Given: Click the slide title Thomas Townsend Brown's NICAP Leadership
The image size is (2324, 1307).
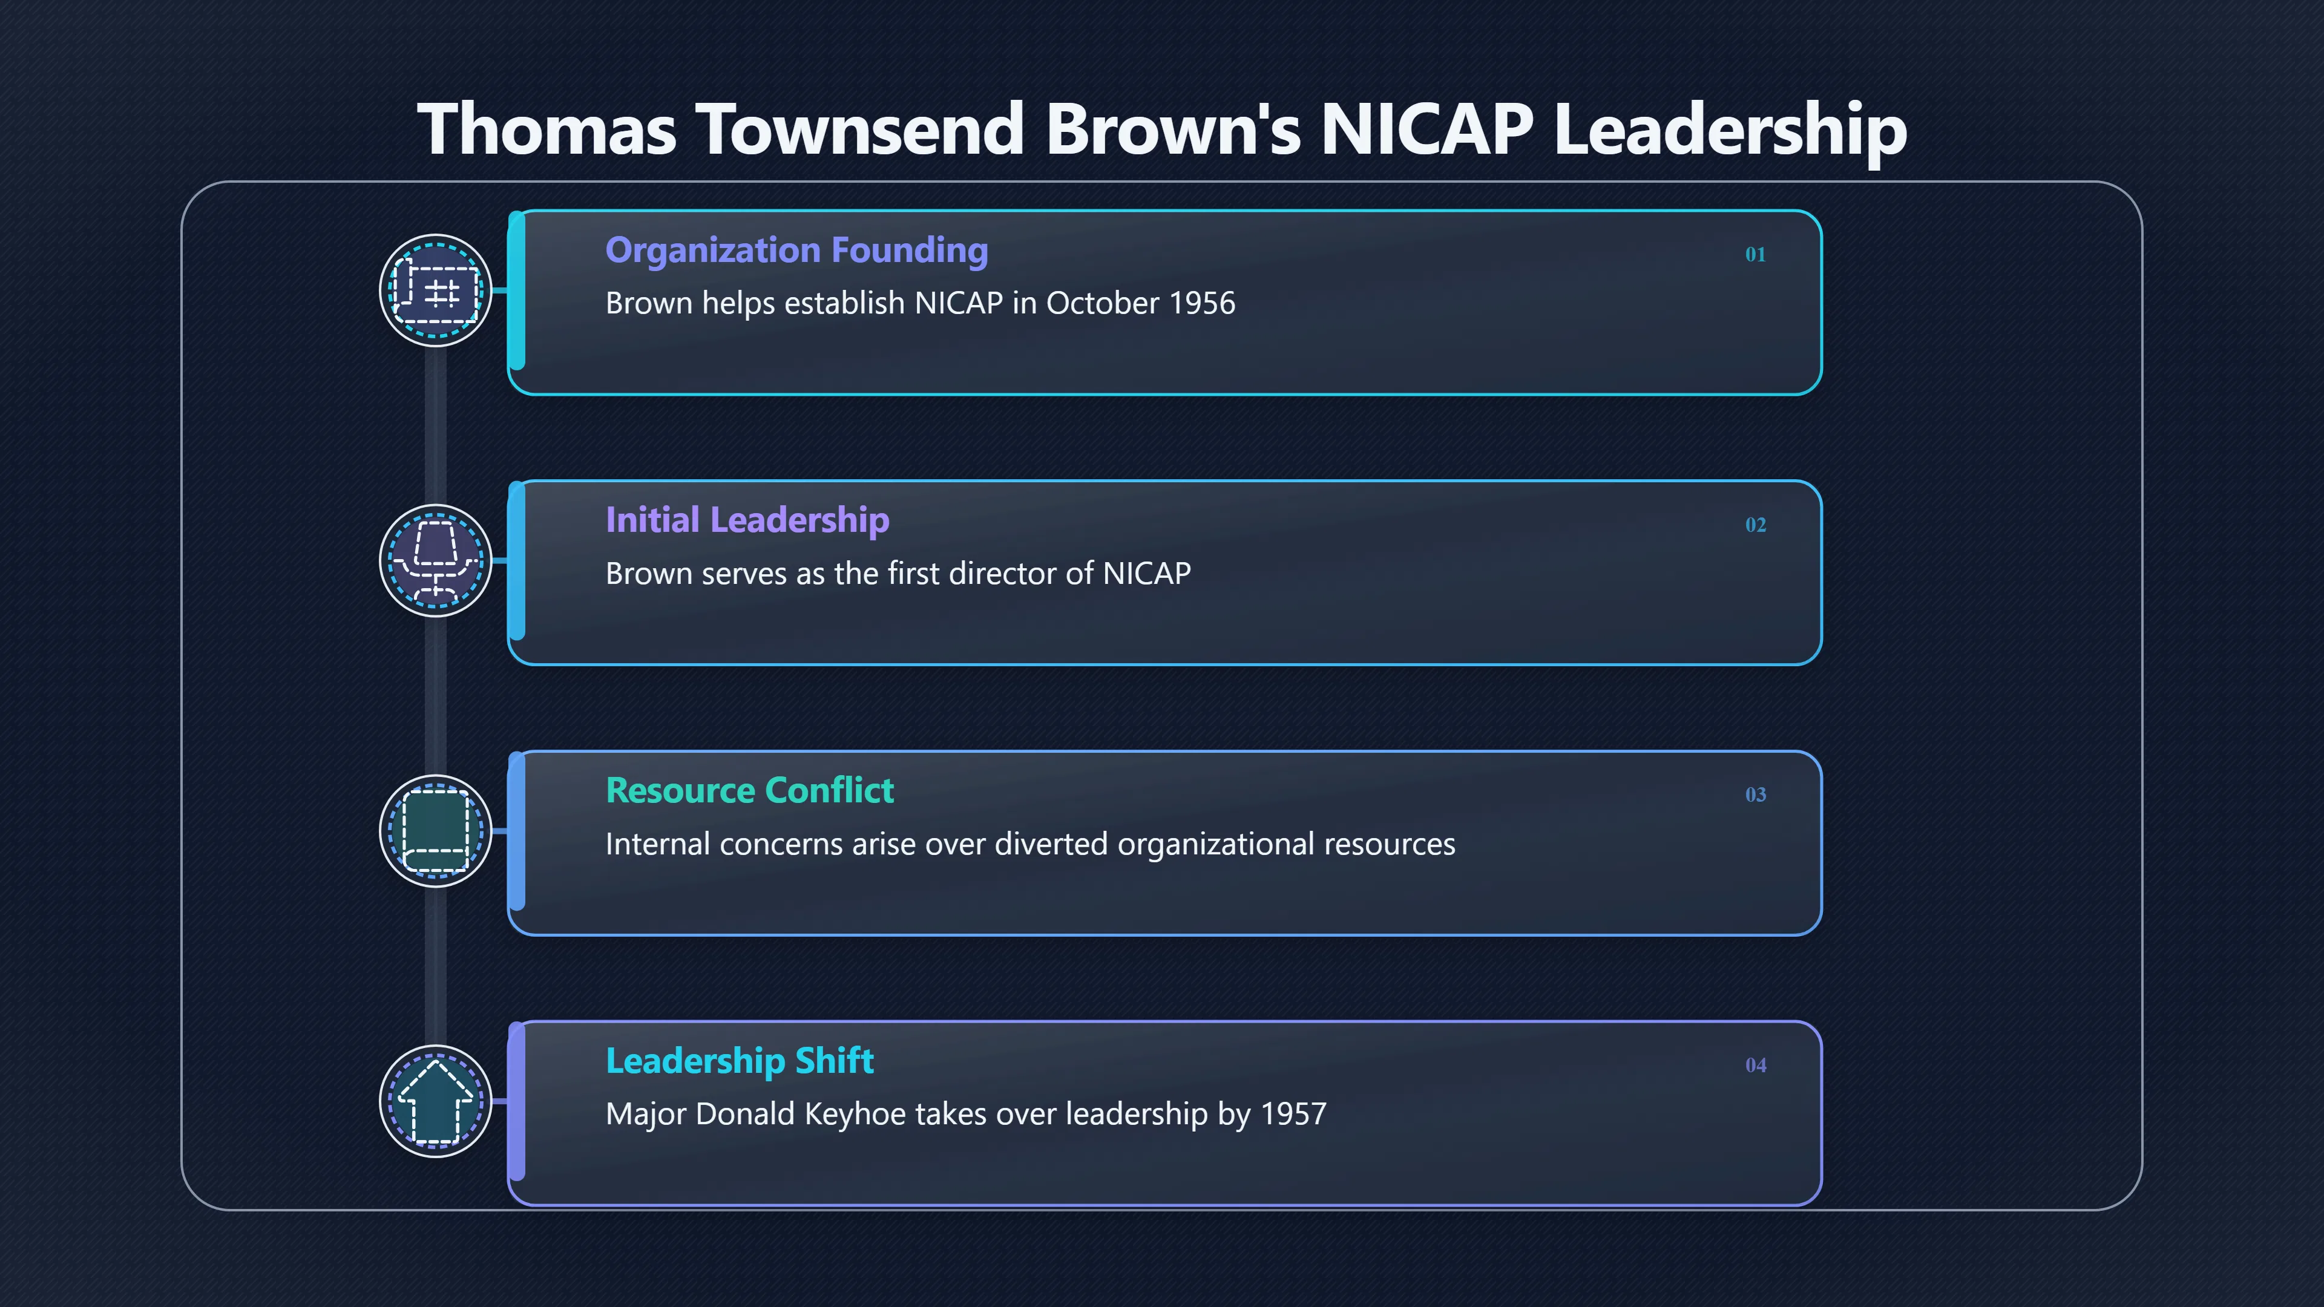Looking at the screenshot, I should (1161, 129).
